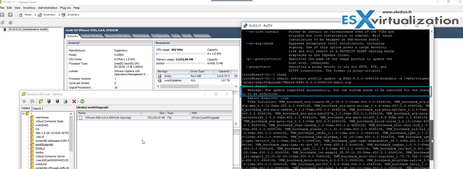Select the vra62IAAS folder

42,126
